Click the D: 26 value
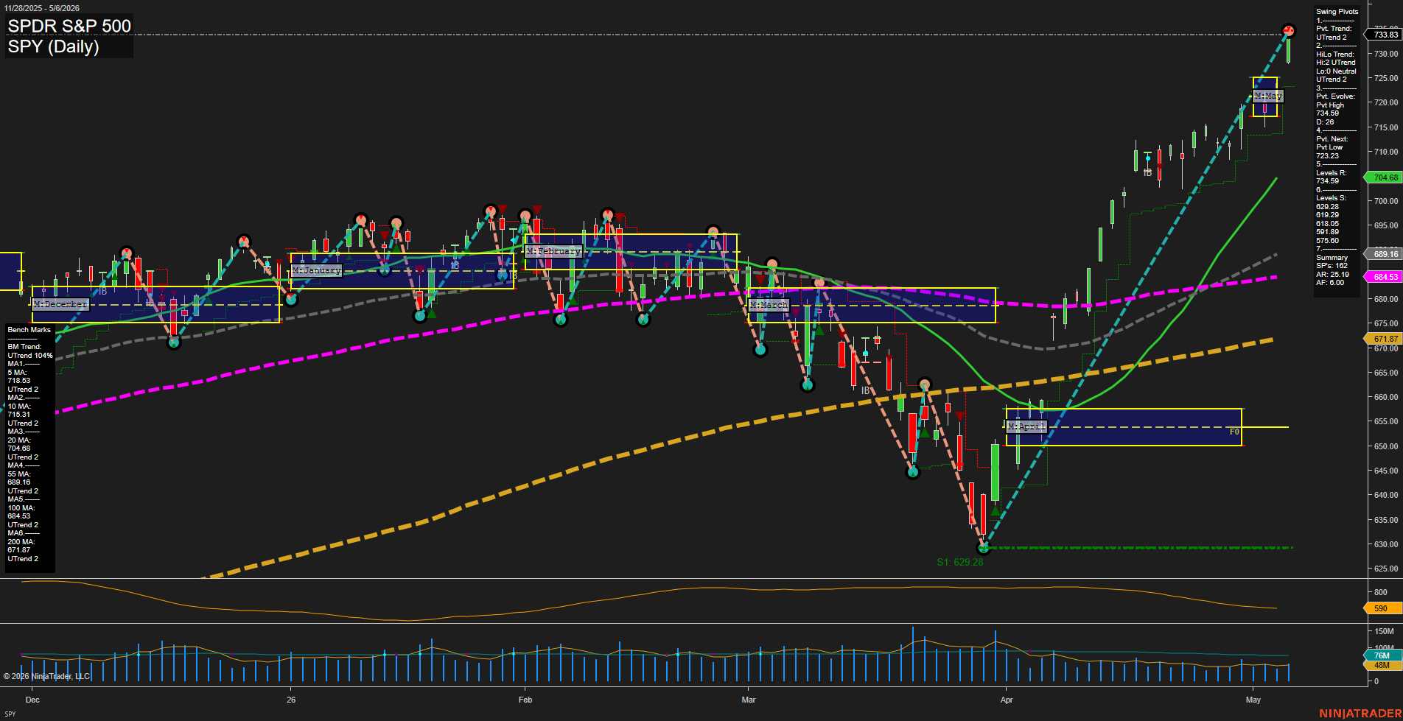 [x=1325, y=122]
